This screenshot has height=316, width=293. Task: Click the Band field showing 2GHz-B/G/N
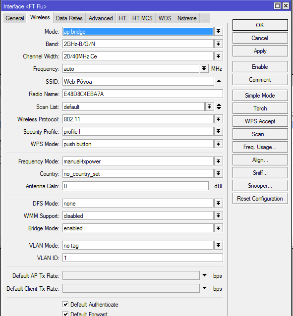point(138,44)
